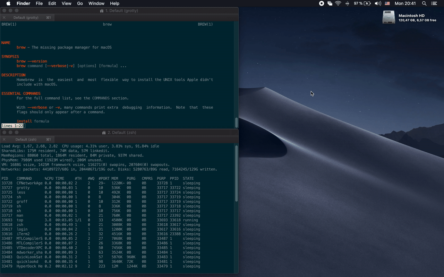Click the volume speaker icon
Image resolution: width=444 pixels, height=277 pixels.
[x=378, y=3]
